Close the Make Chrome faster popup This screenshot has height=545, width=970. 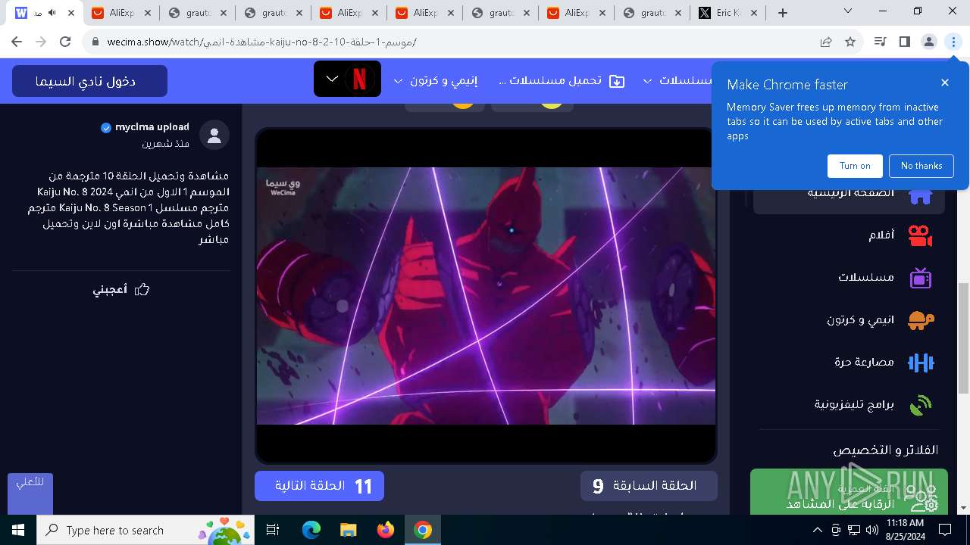(x=945, y=83)
